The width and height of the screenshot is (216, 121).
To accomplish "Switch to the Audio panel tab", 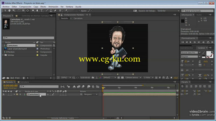I will coord(199,15).
